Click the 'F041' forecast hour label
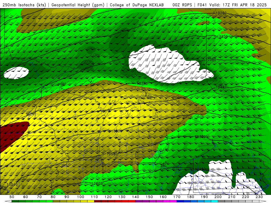Viewport: 271px width, 203px height. [x=202, y=5]
